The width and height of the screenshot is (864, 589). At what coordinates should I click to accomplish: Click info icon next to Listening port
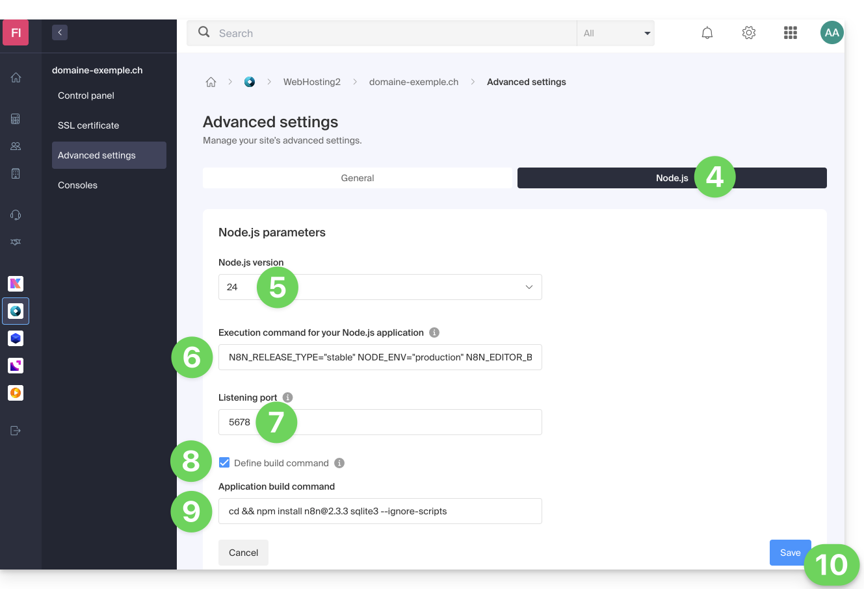(288, 397)
